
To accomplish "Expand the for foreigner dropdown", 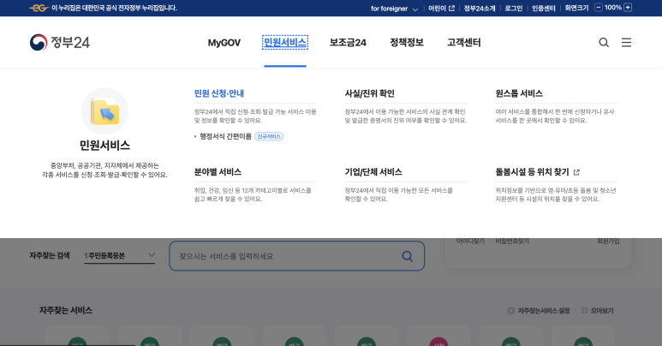I will point(394,9).
